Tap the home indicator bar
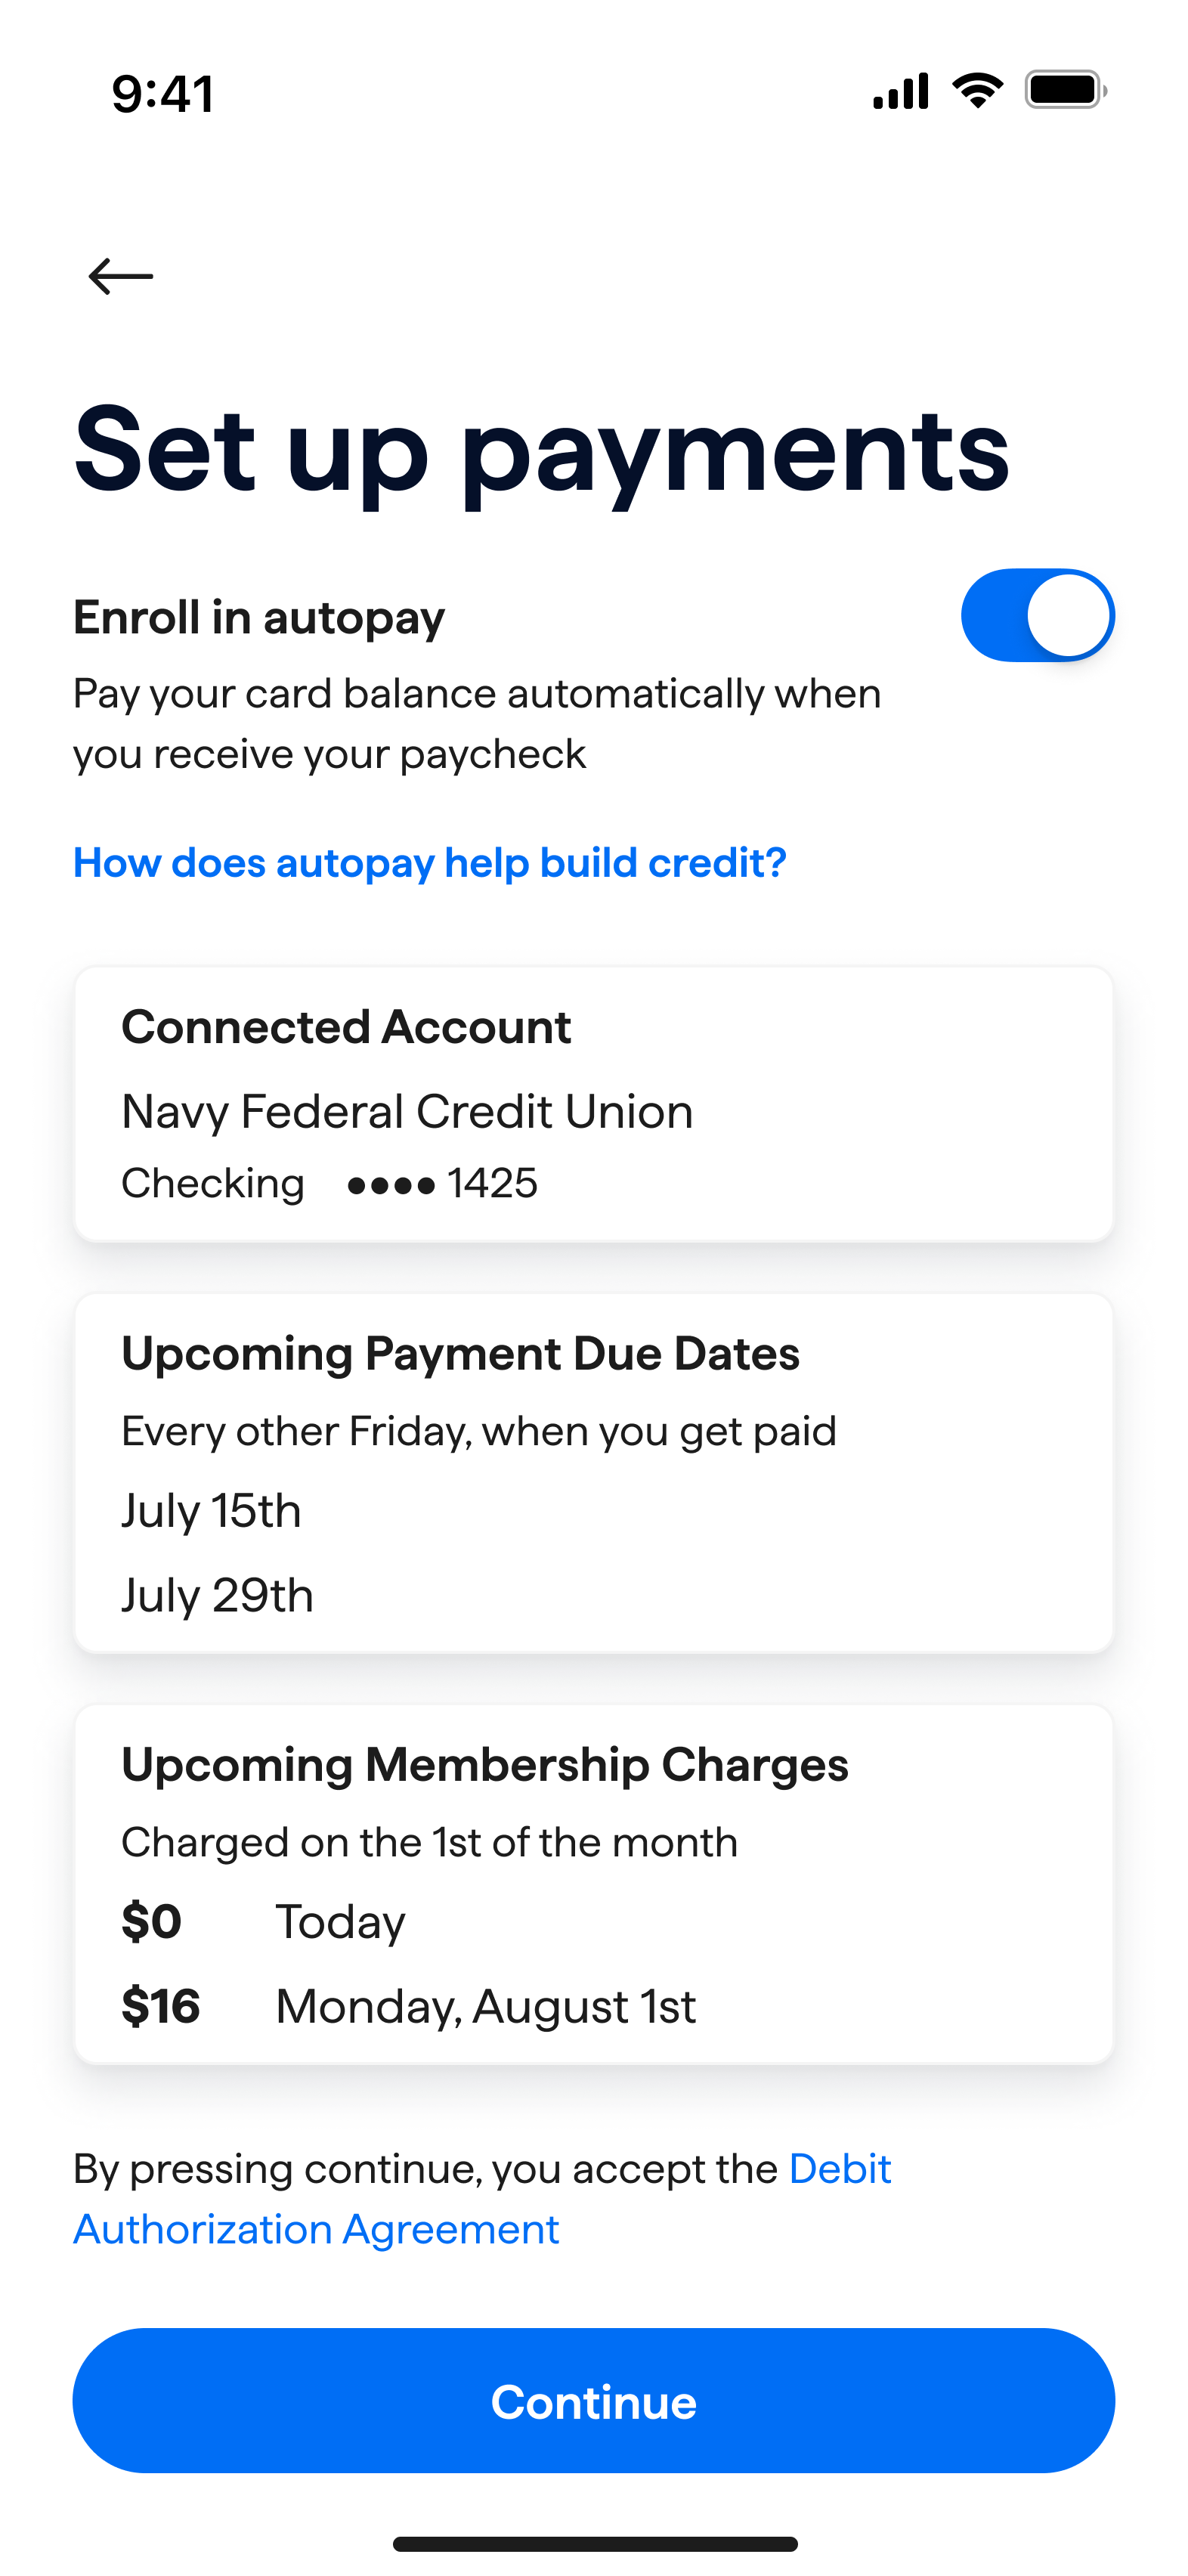 594,2543
